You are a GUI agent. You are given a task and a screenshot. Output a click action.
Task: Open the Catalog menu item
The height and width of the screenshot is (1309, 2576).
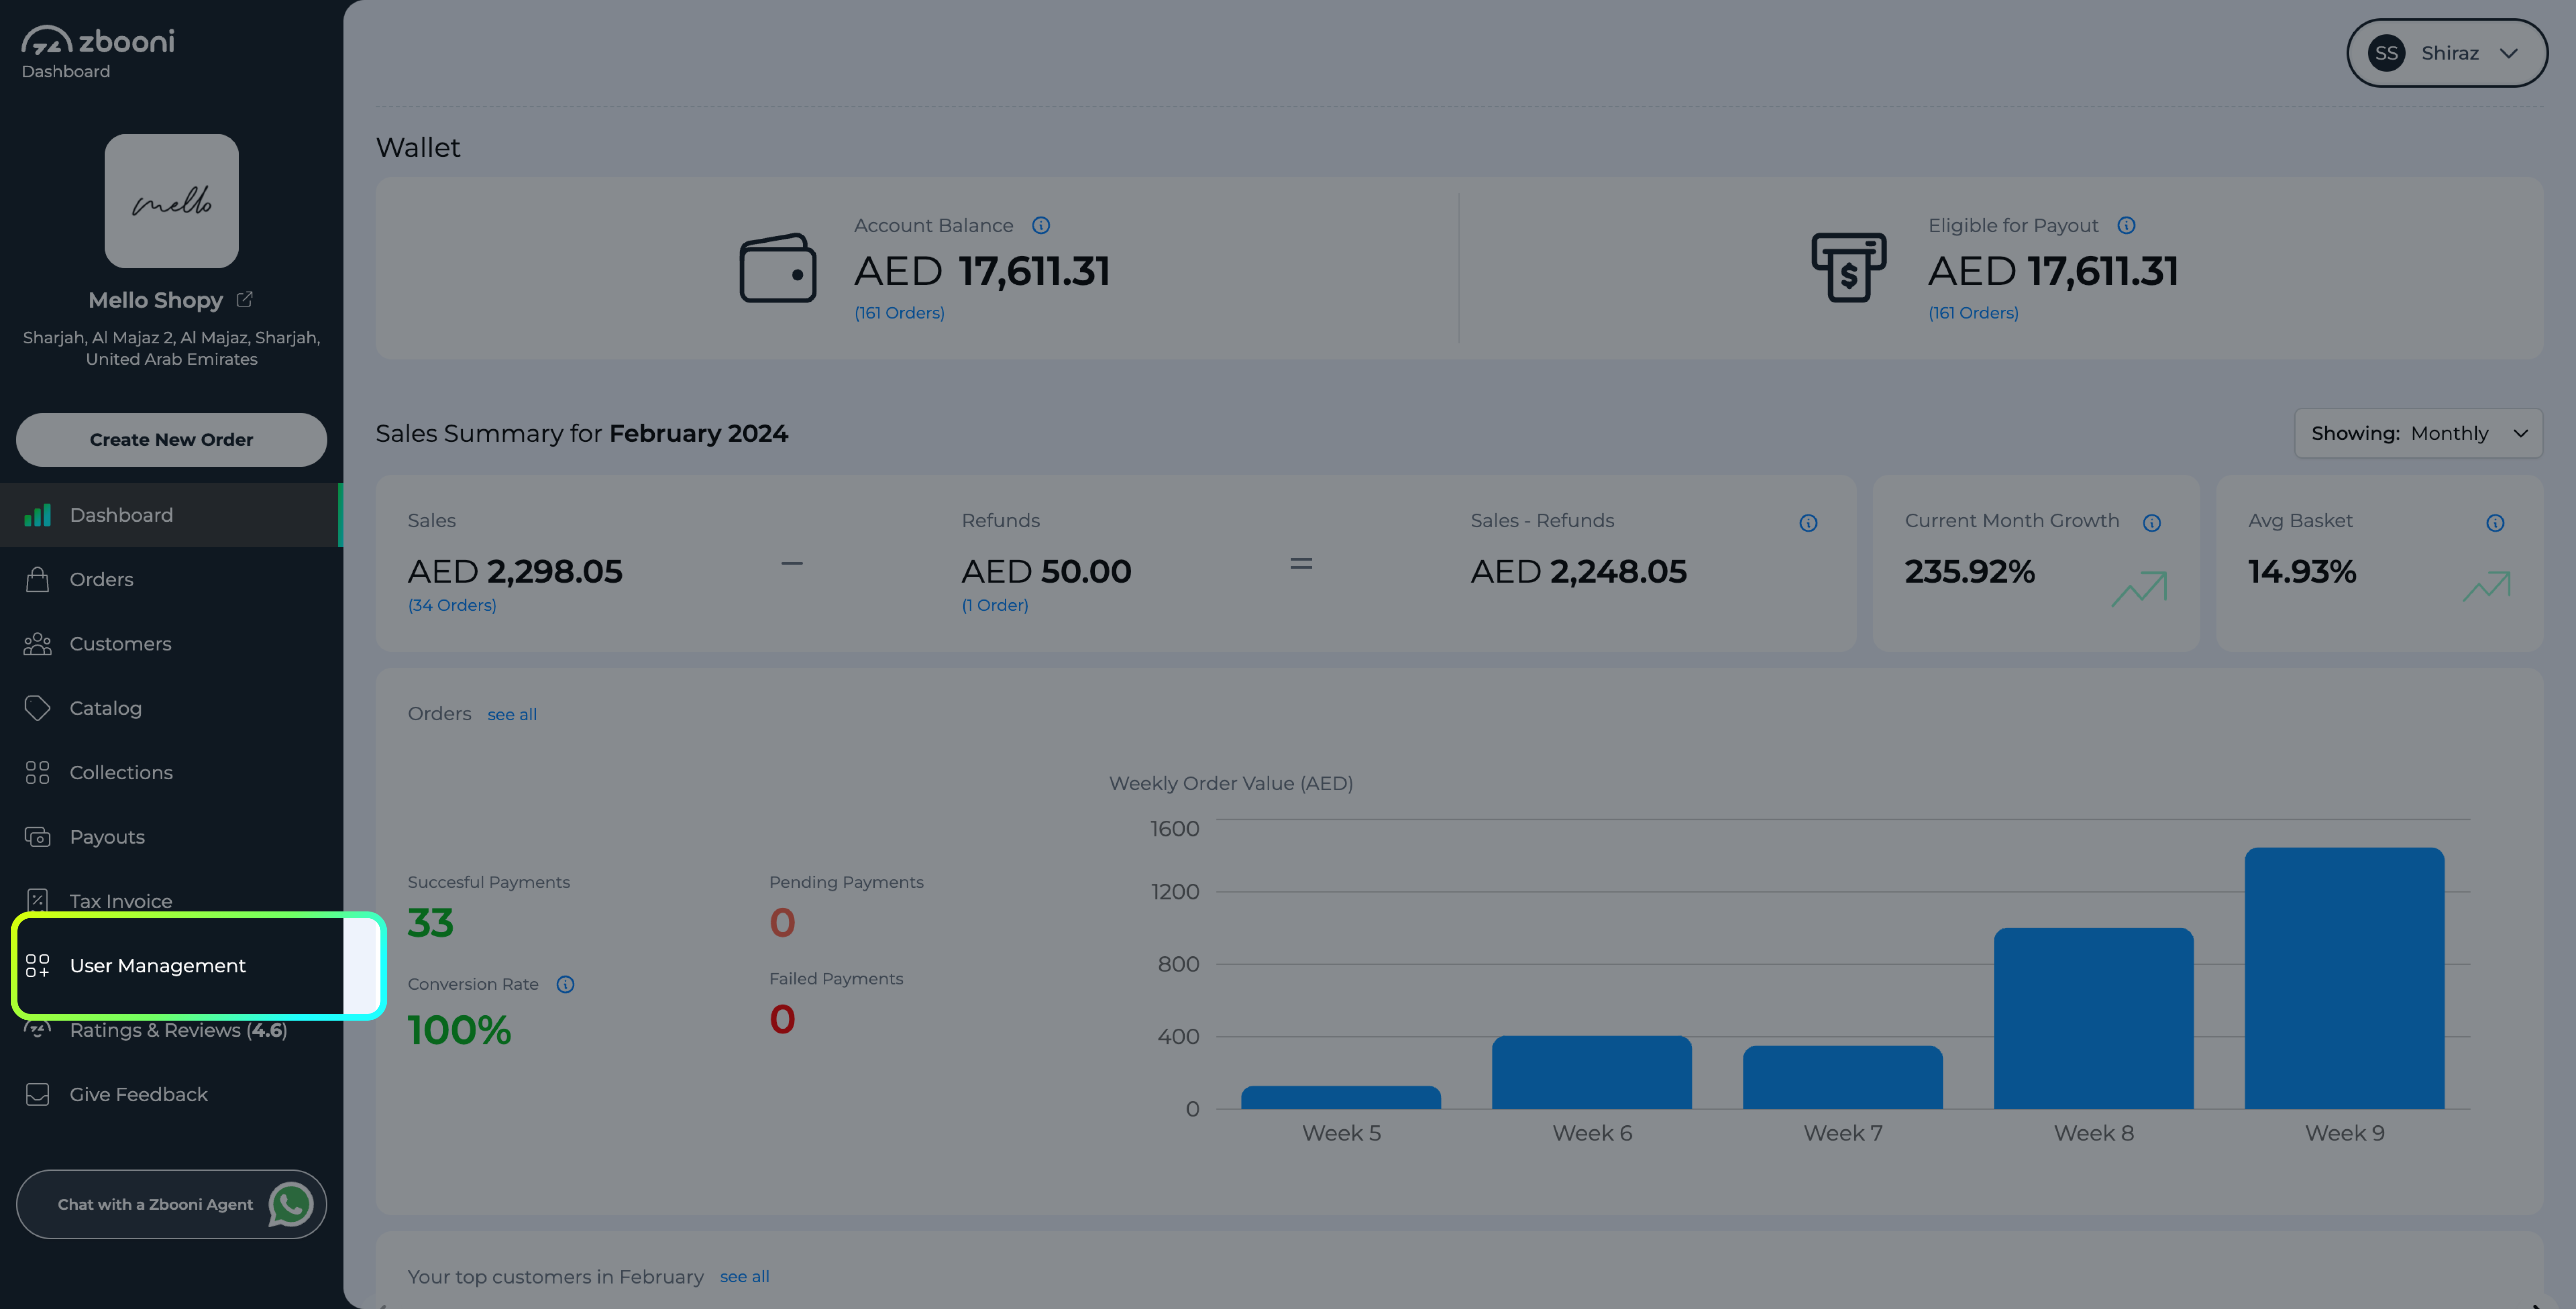[170, 708]
